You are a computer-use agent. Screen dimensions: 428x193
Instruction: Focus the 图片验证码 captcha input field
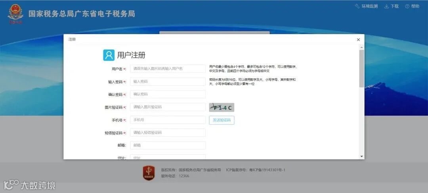point(168,107)
